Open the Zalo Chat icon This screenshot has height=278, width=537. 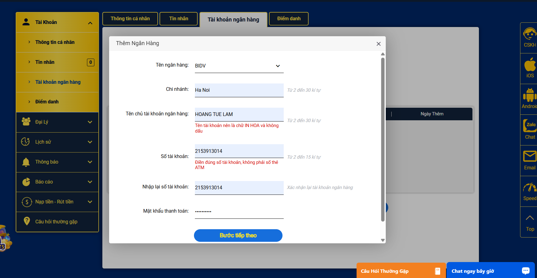click(x=530, y=126)
